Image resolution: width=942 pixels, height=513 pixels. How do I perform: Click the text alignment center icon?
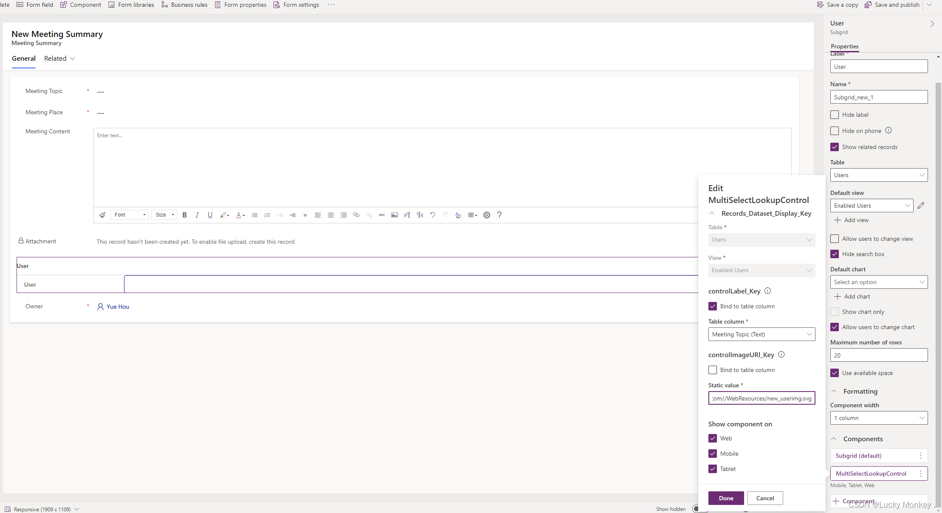331,215
